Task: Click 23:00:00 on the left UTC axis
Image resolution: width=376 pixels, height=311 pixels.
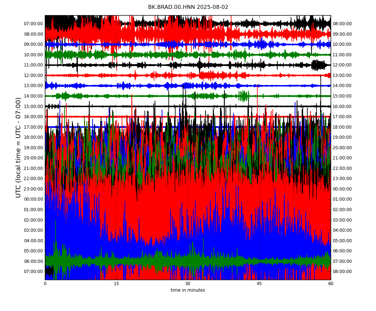Action: [33, 189]
